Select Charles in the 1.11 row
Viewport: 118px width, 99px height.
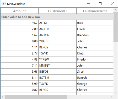click(x=95, y=47)
